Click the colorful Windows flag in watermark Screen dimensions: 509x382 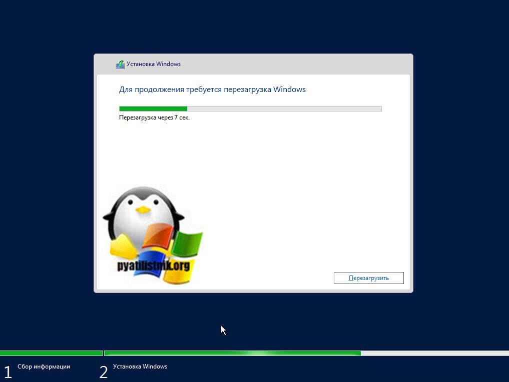pyautogui.click(x=173, y=245)
